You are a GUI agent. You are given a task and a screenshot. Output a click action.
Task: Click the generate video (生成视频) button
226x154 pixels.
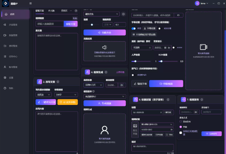pyautogui.click(x=105, y=103)
